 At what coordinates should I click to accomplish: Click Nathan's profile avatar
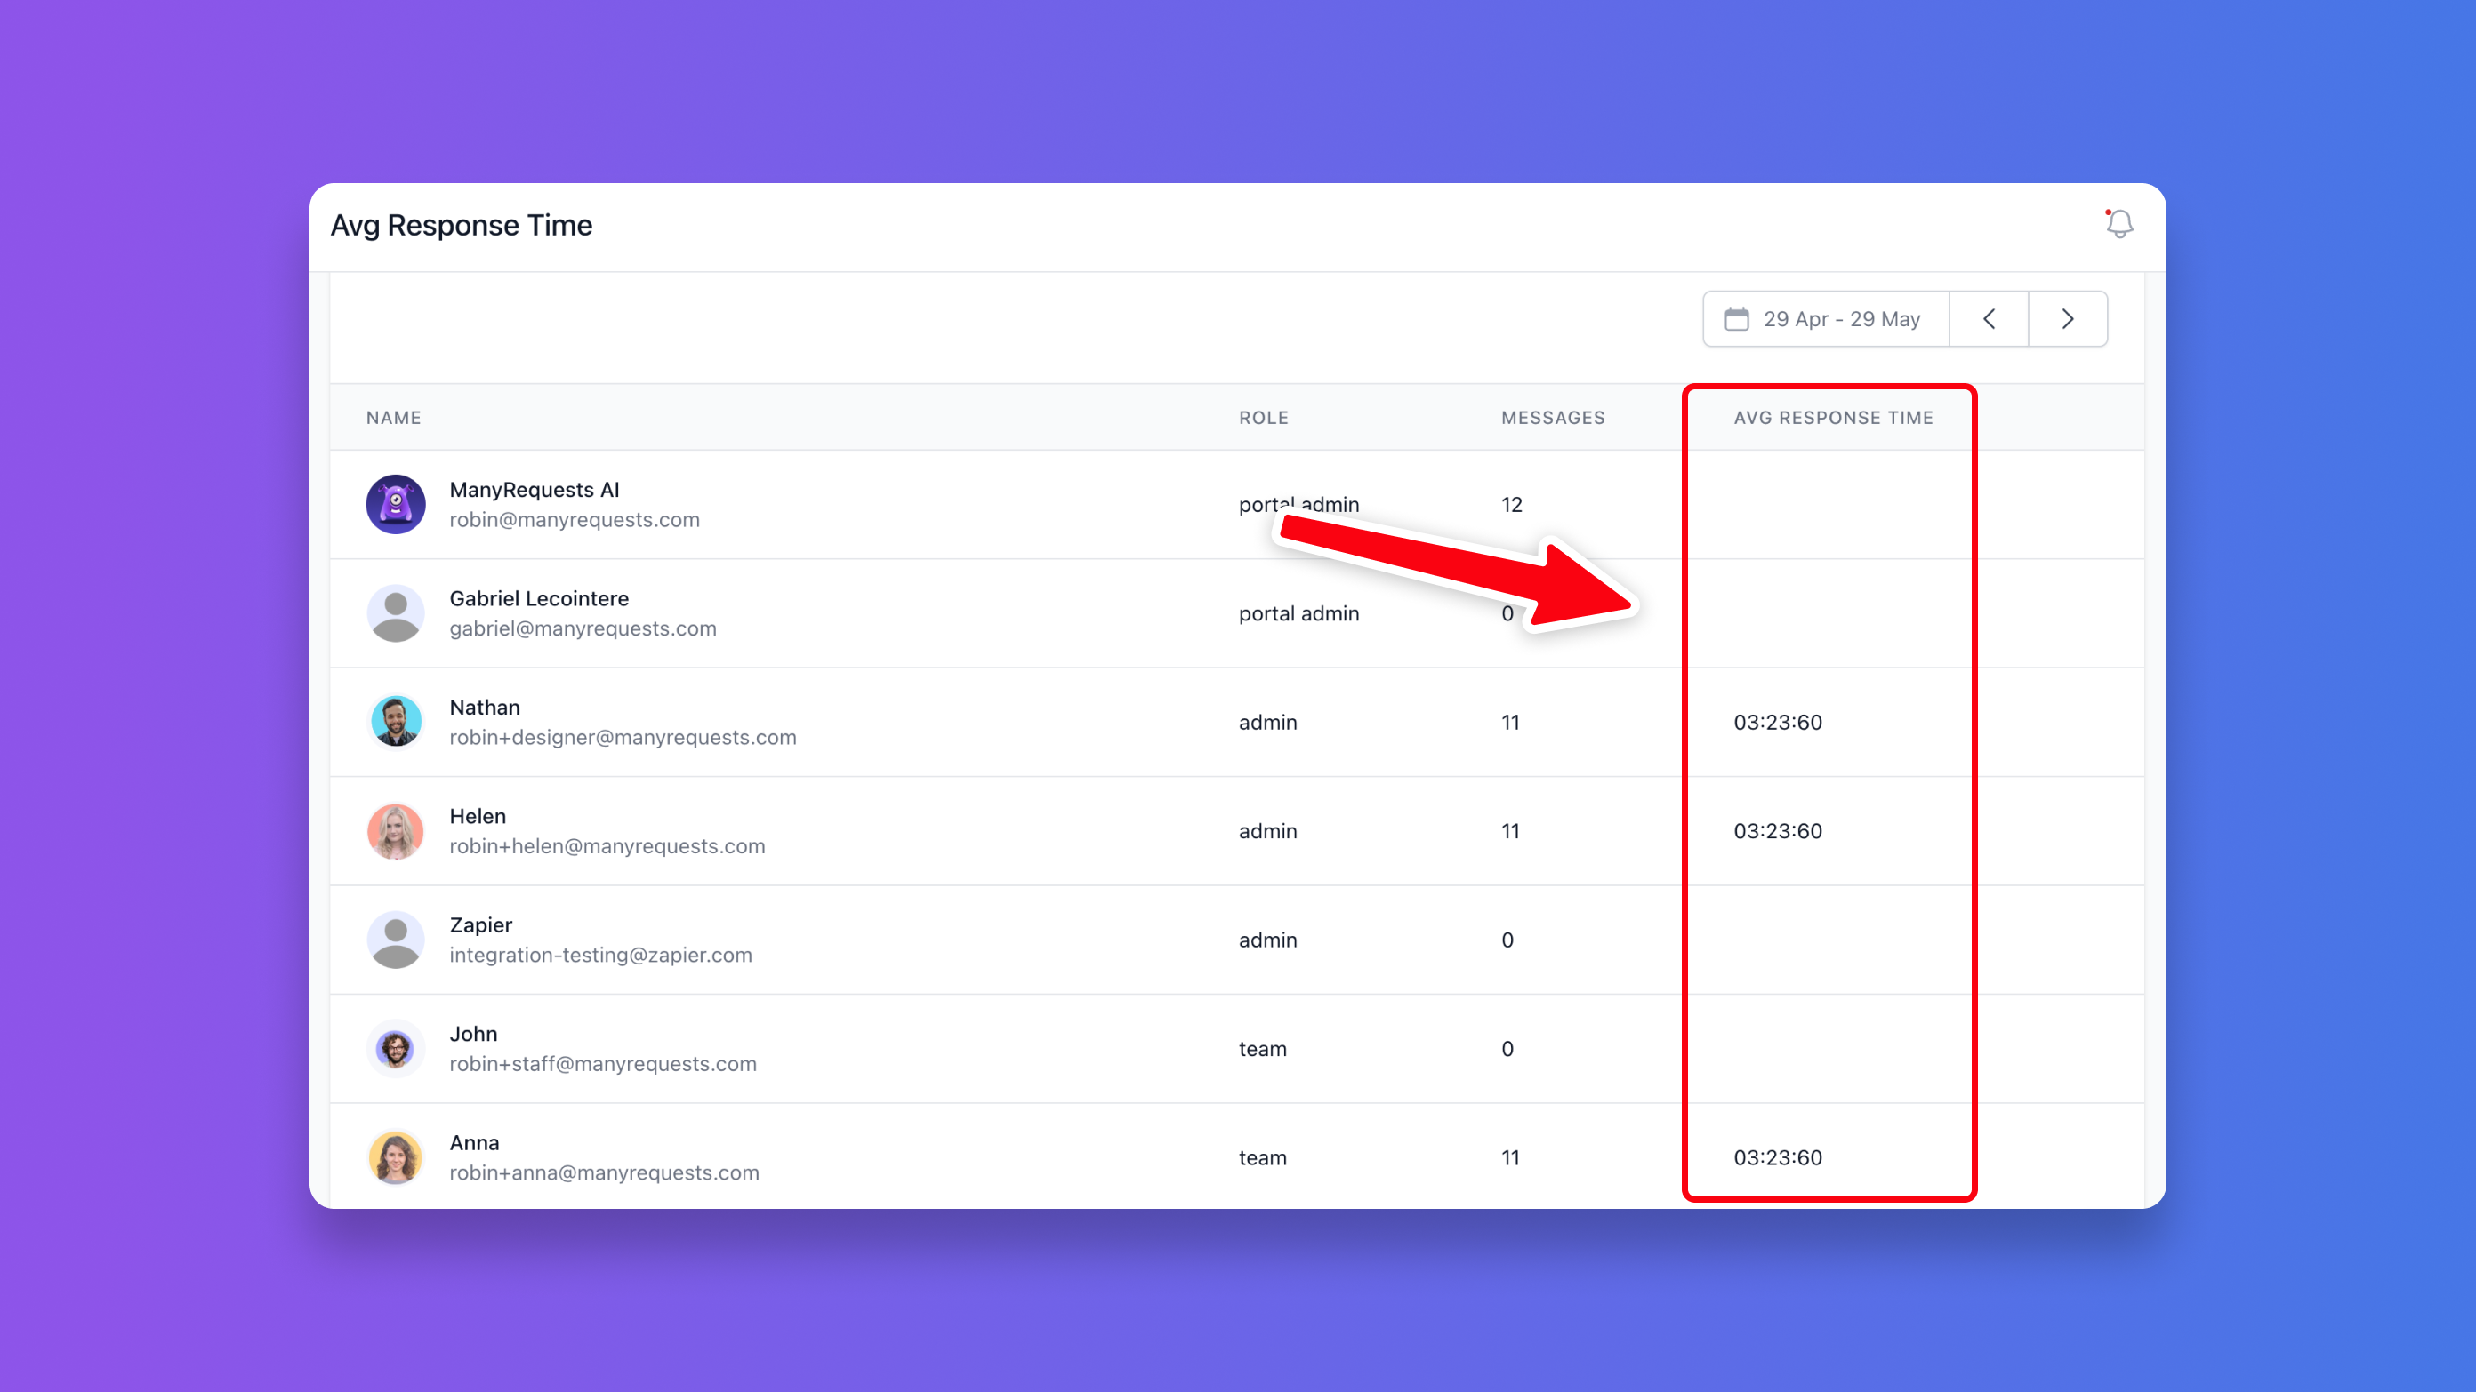pyautogui.click(x=395, y=722)
